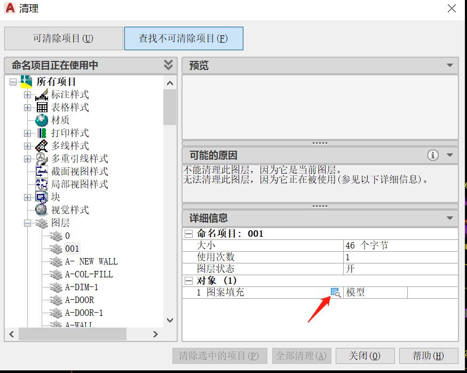
Task: Select layer A-DIM-1 in the tree
Action: click(81, 287)
